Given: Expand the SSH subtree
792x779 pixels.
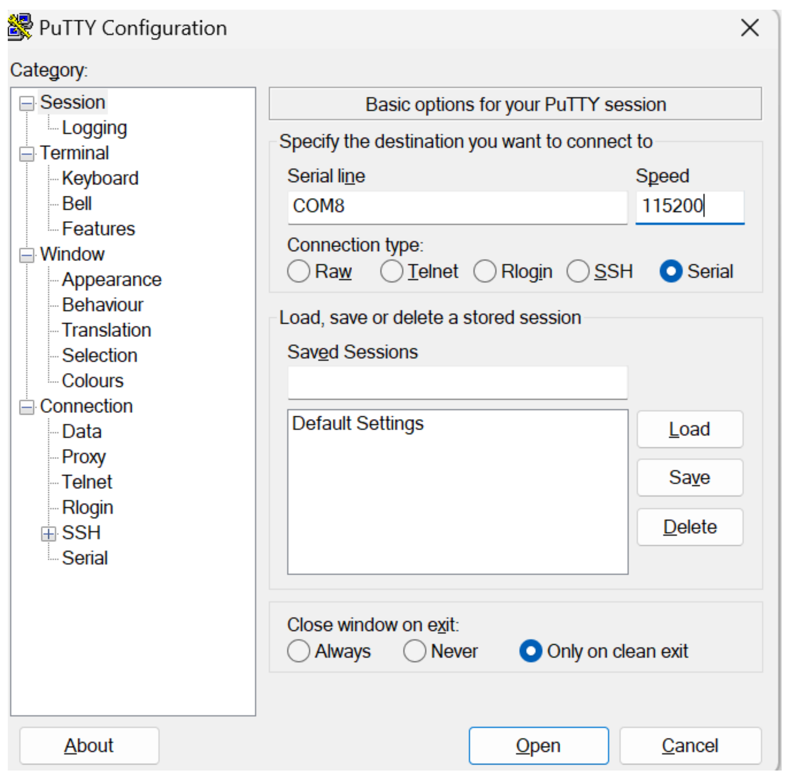Looking at the screenshot, I should point(49,533).
